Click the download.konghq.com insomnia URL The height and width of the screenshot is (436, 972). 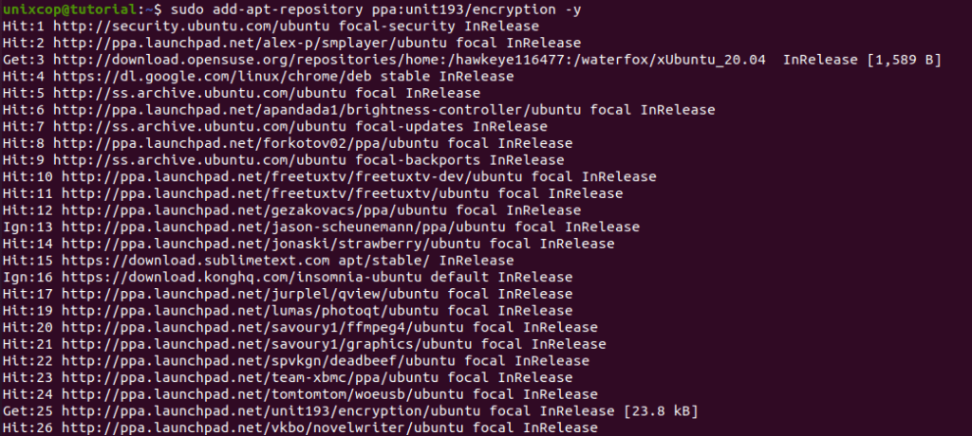click(242, 277)
